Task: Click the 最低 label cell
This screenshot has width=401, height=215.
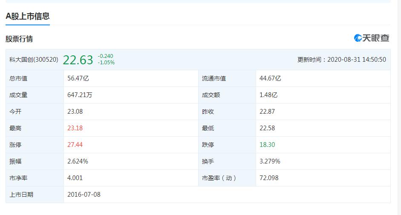Action: tap(227, 128)
